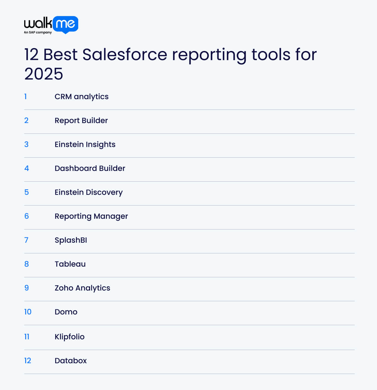Open the Einstein Discovery list item
Viewport: 377px width, 390px height.
pos(89,192)
